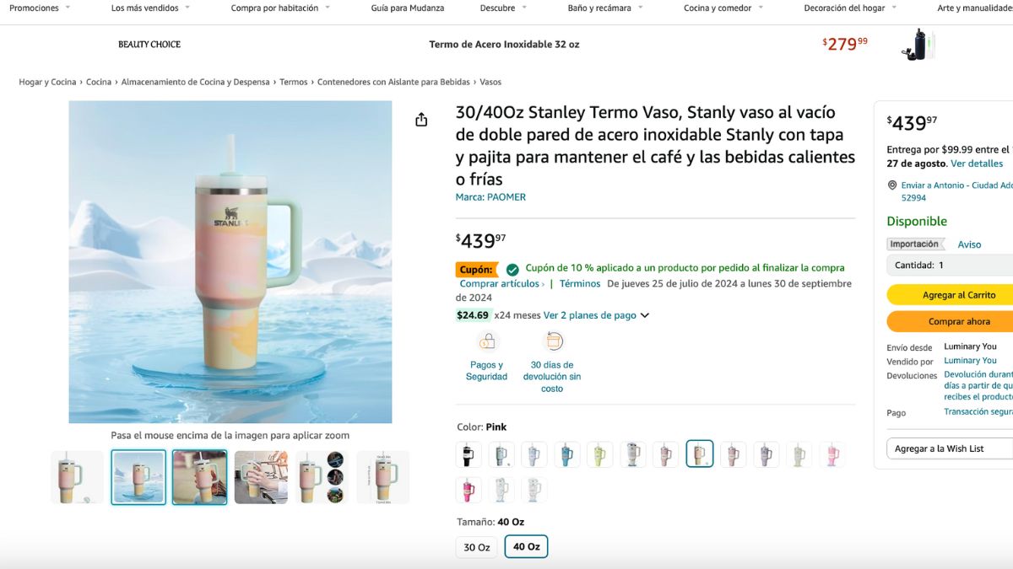The image size is (1013, 569).
Task: Expand the Ver 2 planes de pago chevron
Action: 645,315
